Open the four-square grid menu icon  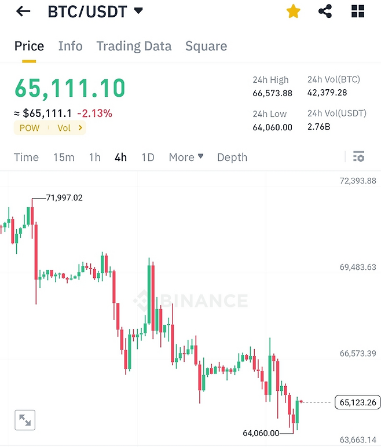click(x=358, y=11)
